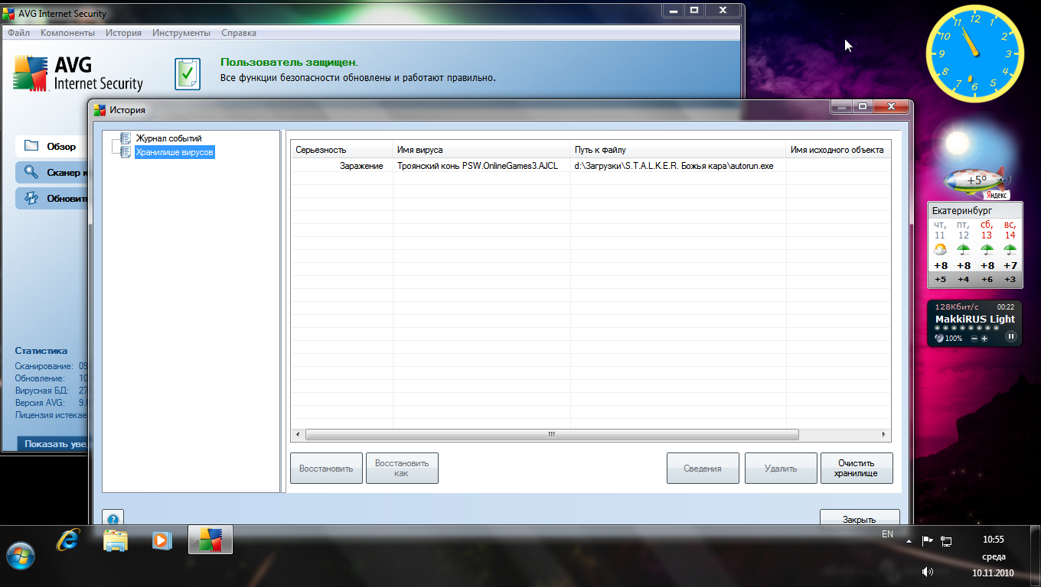The height and width of the screenshot is (587, 1041).
Task: Click the scanner magnifier icon in AVG sidebar
Action: [31, 172]
